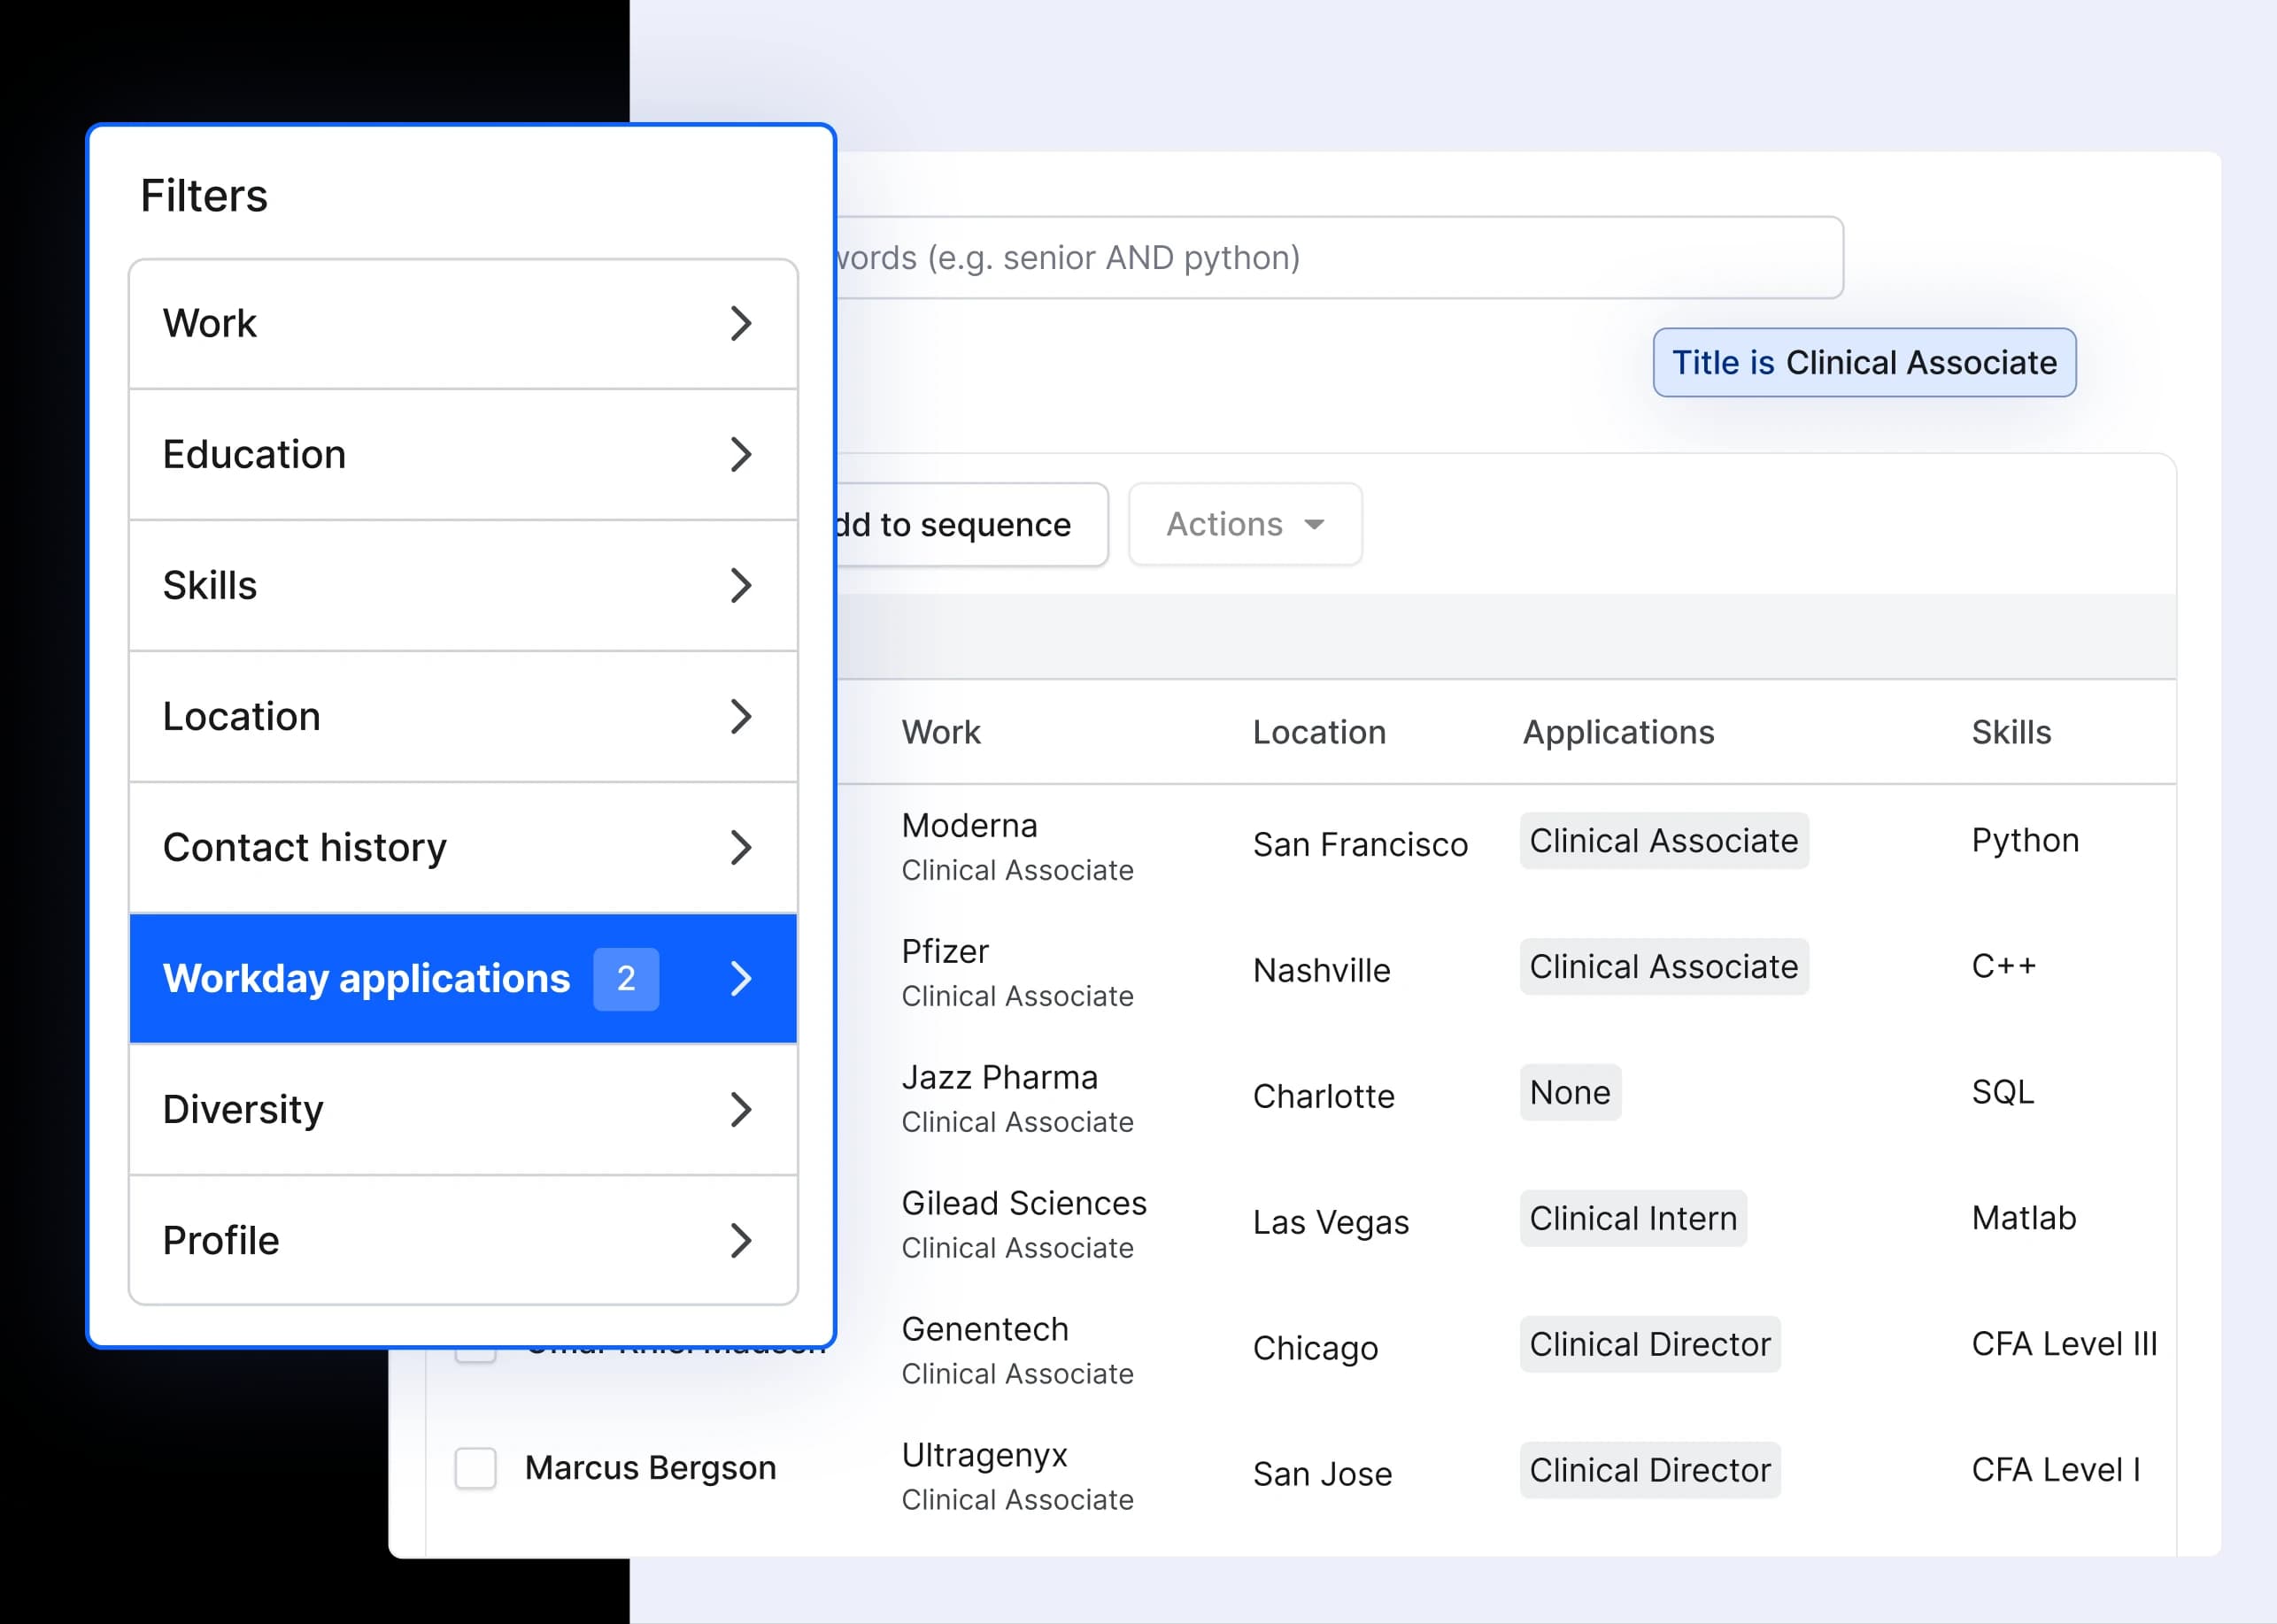The image size is (2277, 1624).
Task: Check the Marcus Bergson row checkbox
Action: [x=476, y=1469]
